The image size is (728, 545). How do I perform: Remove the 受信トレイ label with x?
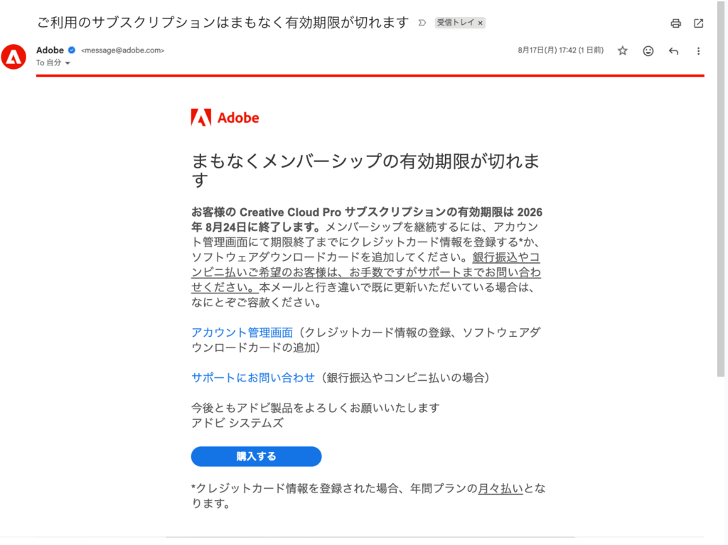tap(480, 23)
